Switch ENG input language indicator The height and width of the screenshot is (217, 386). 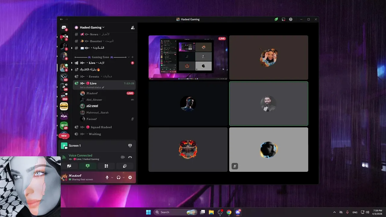[x=355, y=212]
